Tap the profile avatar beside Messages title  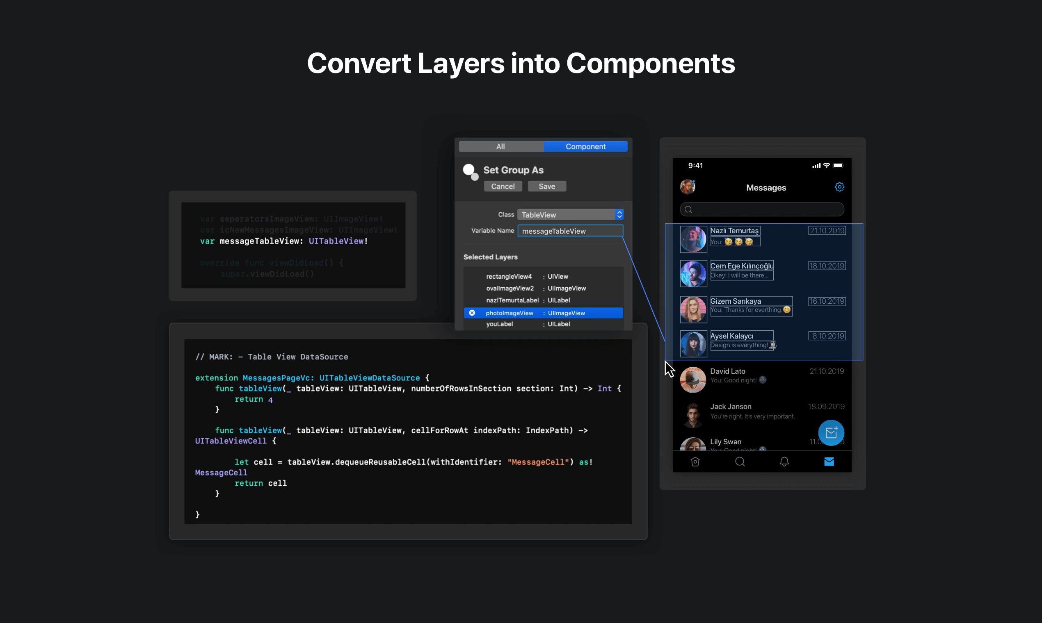688,187
